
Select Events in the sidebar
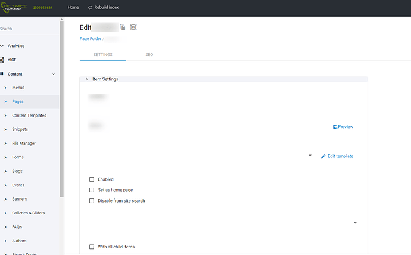(x=18, y=185)
